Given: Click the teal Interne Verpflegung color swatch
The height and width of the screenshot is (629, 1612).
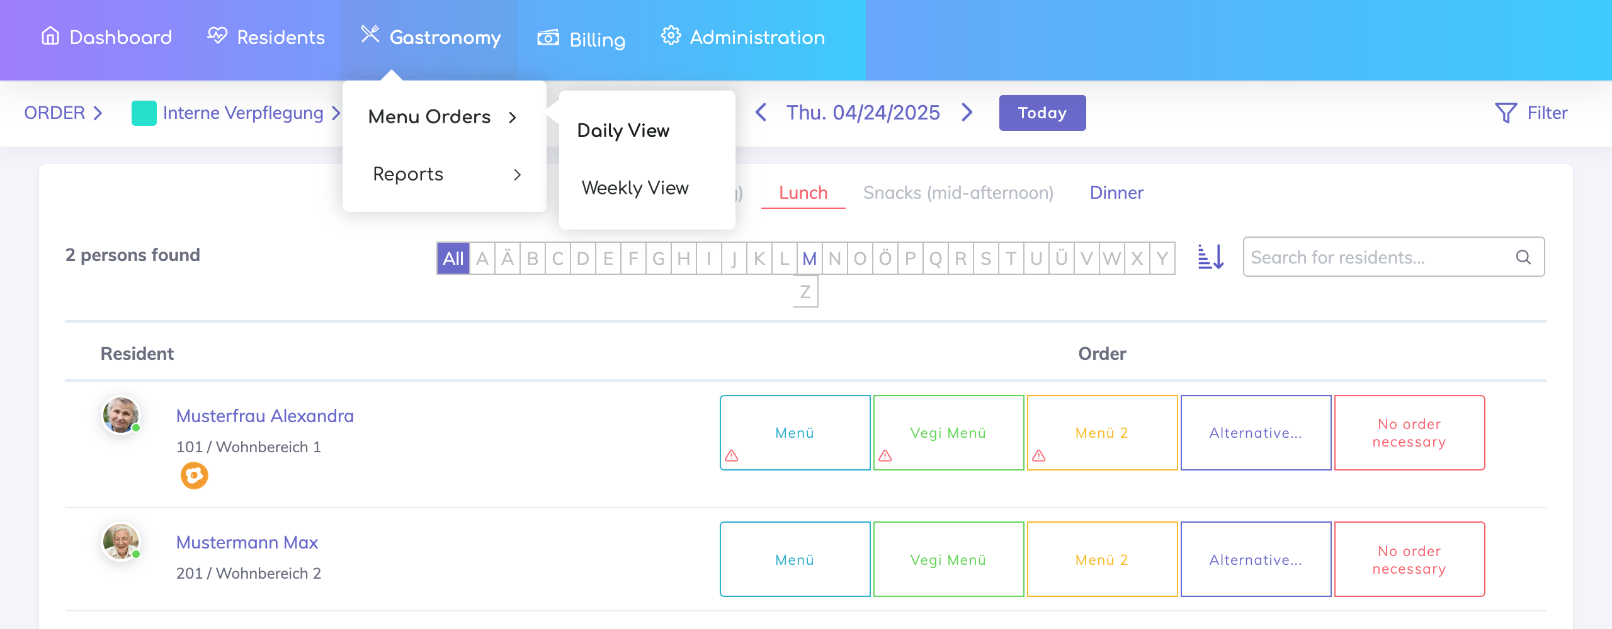Looking at the screenshot, I should click(x=144, y=113).
